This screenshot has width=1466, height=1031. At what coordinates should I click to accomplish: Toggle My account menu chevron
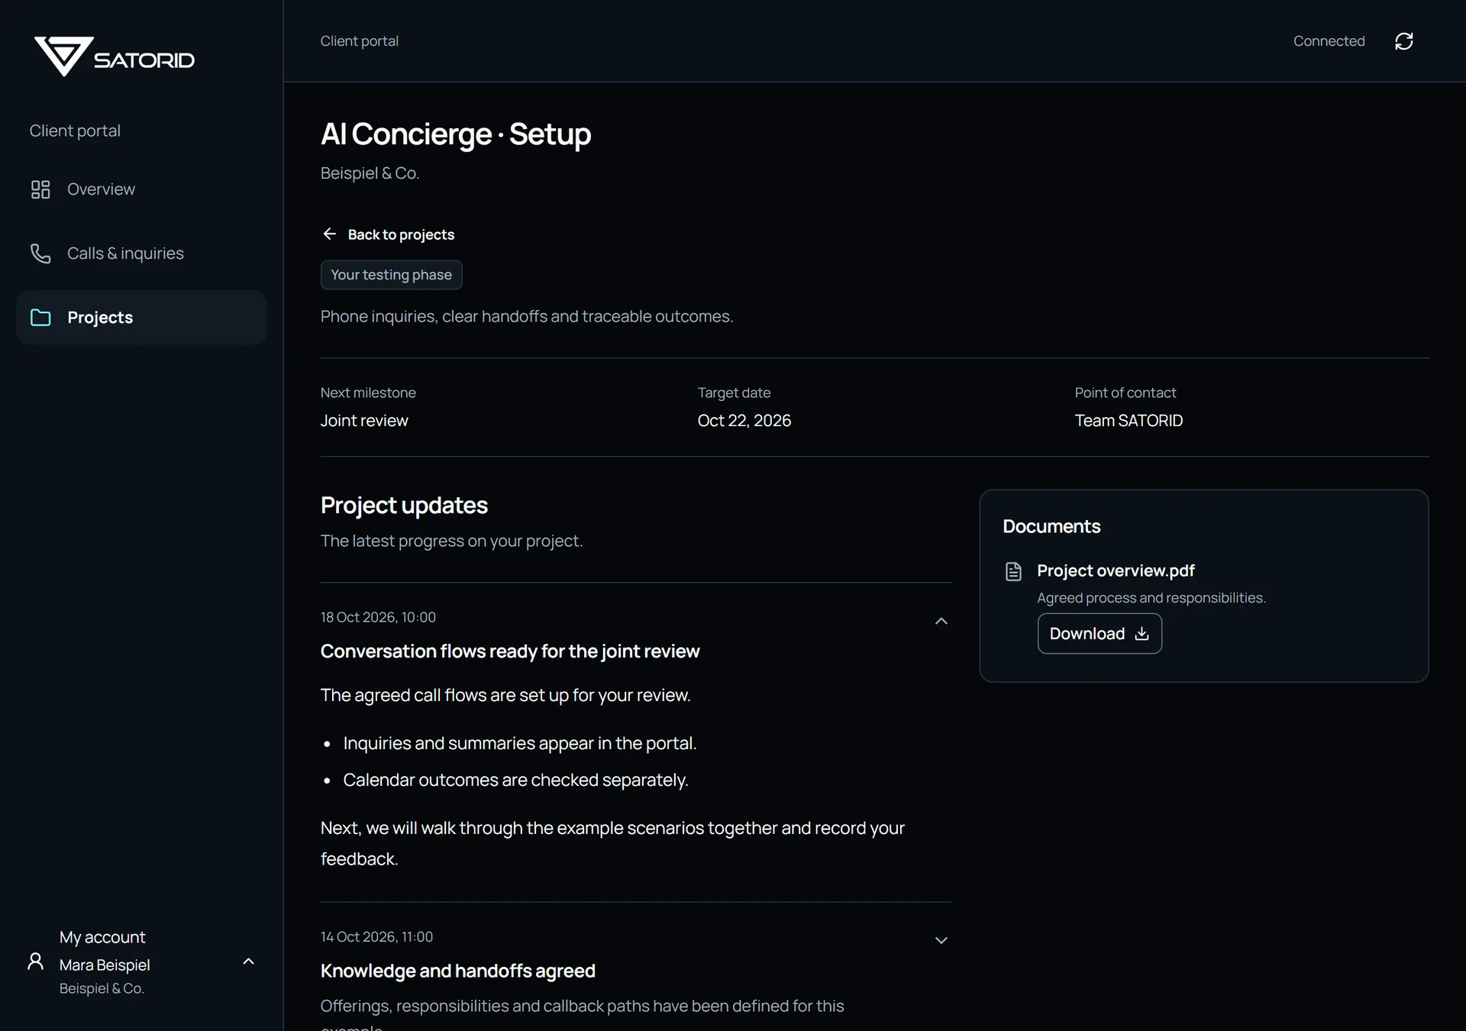click(x=248, y=962)
